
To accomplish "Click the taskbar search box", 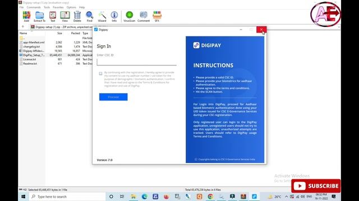I will [x=67, y=197].
